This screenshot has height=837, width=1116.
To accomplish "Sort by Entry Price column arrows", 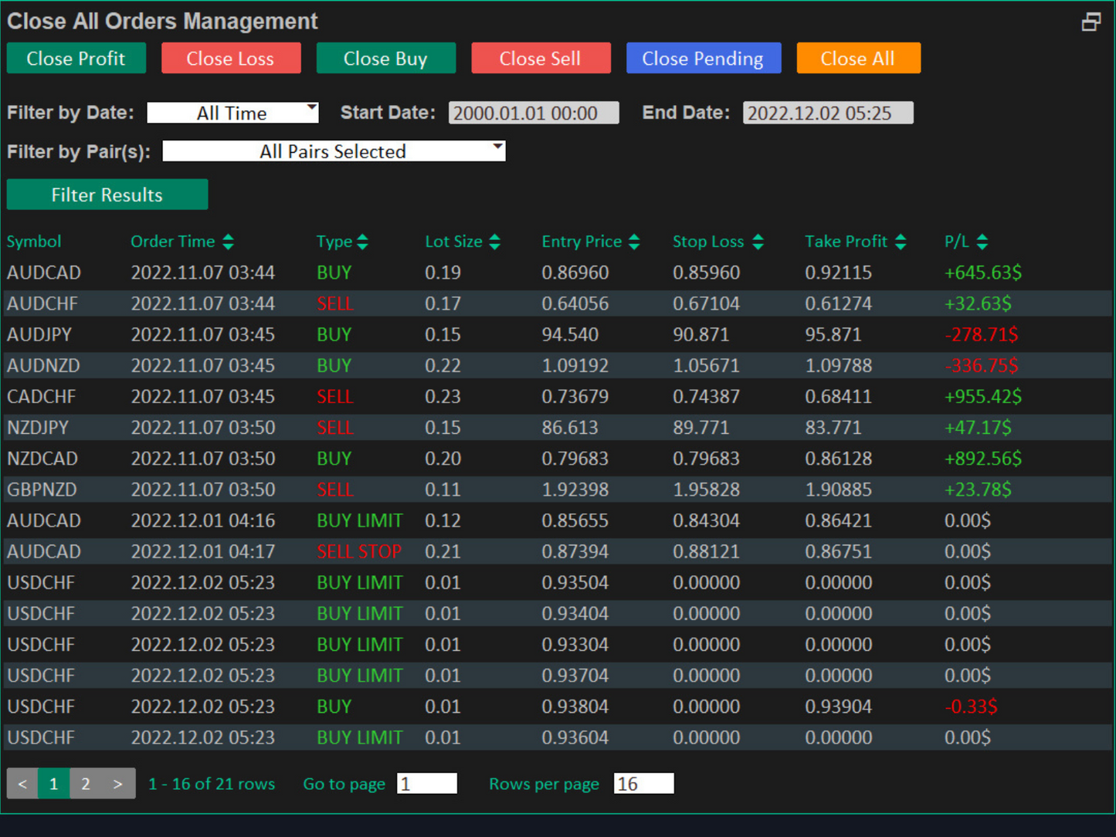I will click(634, 242).
